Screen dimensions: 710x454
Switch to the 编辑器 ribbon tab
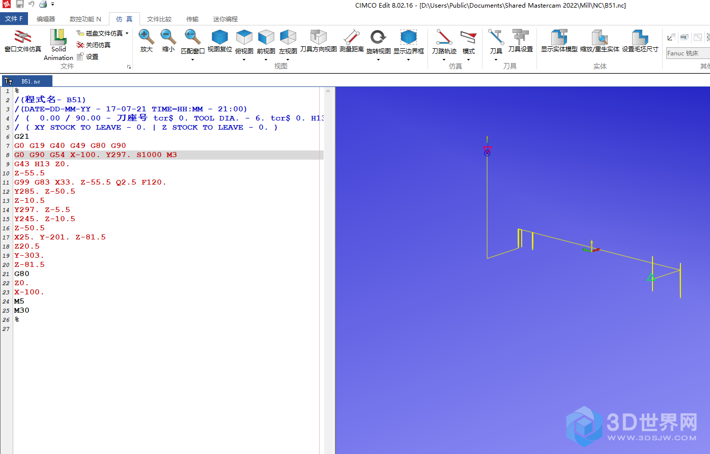pyautogui.click(x=46, y=19)
